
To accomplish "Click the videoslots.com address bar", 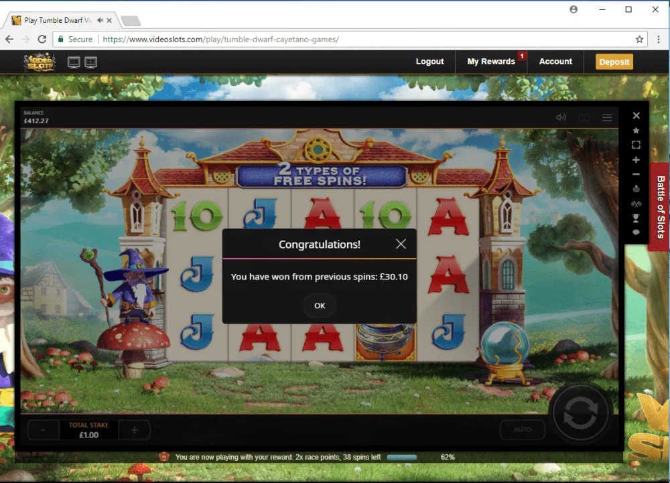I will [350, 40].
